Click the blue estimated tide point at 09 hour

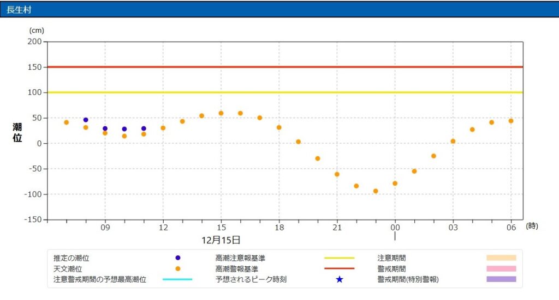(105, 128)
